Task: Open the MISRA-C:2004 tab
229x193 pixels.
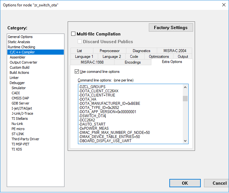Action: click(174, 51)
